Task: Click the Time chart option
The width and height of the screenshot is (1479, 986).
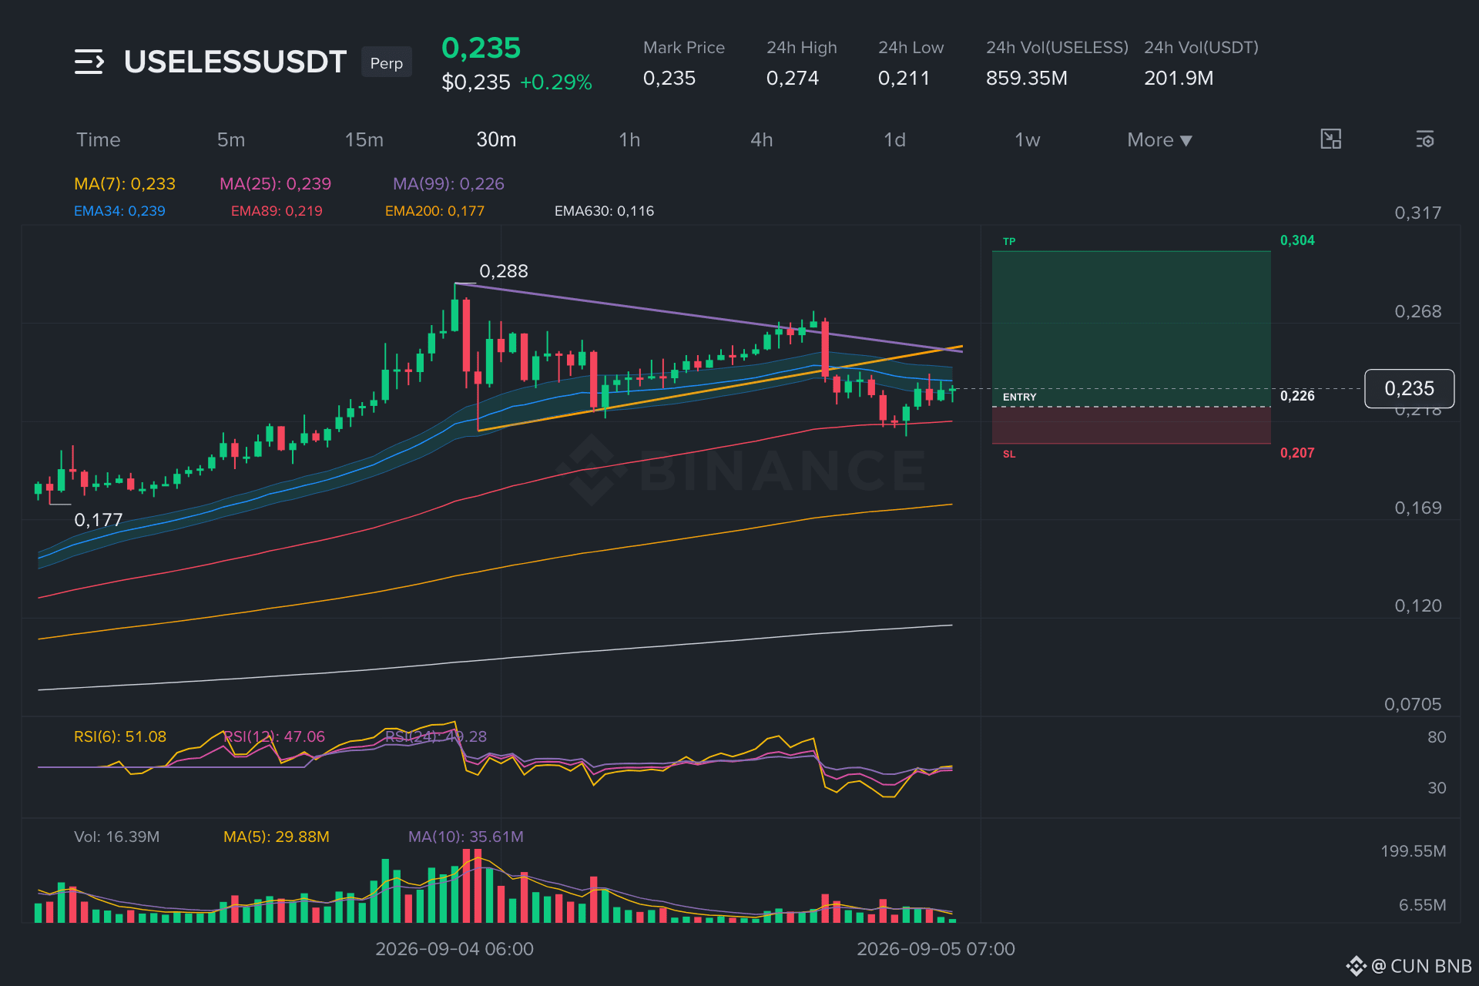Action: coord(99,140)
